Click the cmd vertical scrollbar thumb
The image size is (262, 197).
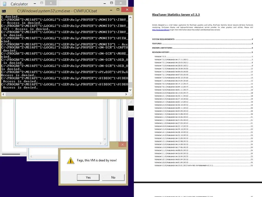point(130,85)
